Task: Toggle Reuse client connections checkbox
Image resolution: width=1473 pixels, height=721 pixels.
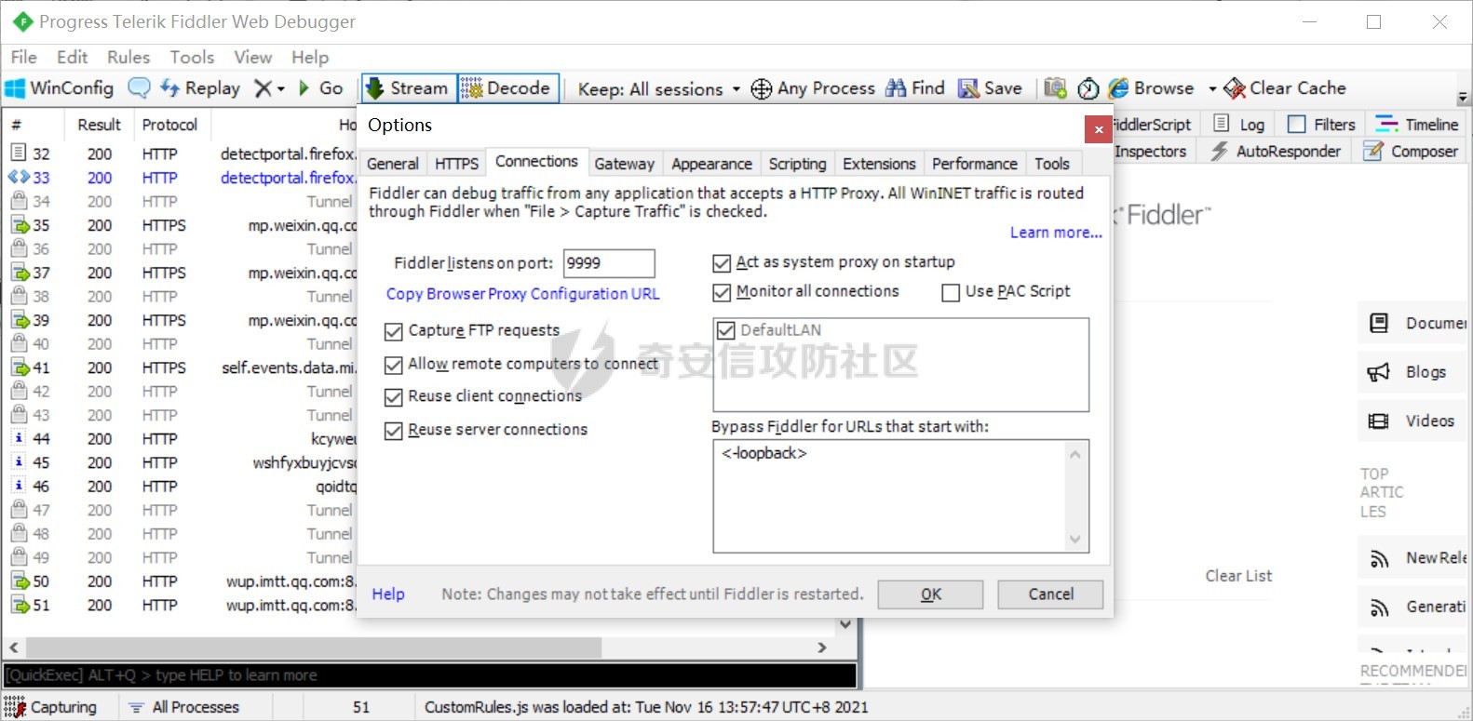Action: tap(394, 397)
